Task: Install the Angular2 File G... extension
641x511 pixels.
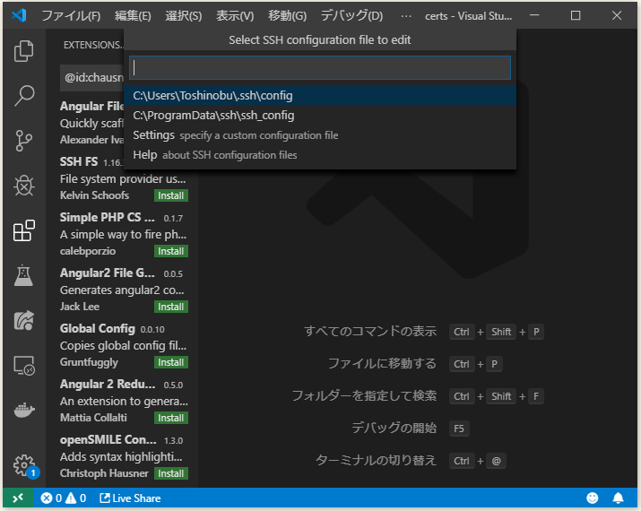Action: pyautogui.click(x=171, y=307)
